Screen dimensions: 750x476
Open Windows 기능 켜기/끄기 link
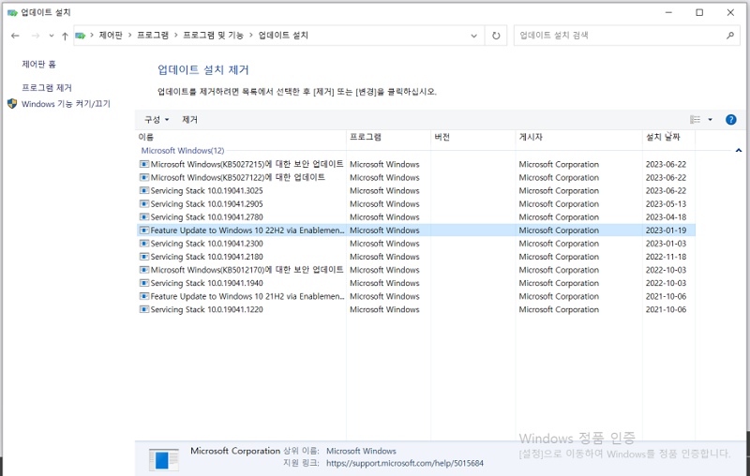pyautogui.click(x=66, y=104)
